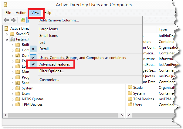Expand the TPM Devices tree node
183x129 pixels.
13,105
